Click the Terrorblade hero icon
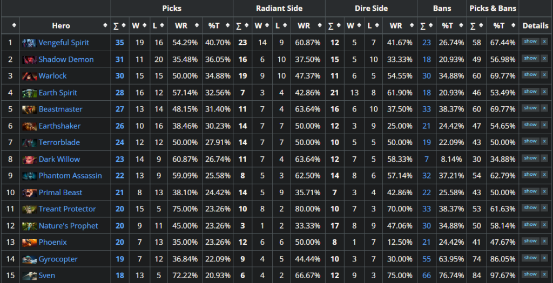This screenshot has height=283, width=553. click(29, 143)
